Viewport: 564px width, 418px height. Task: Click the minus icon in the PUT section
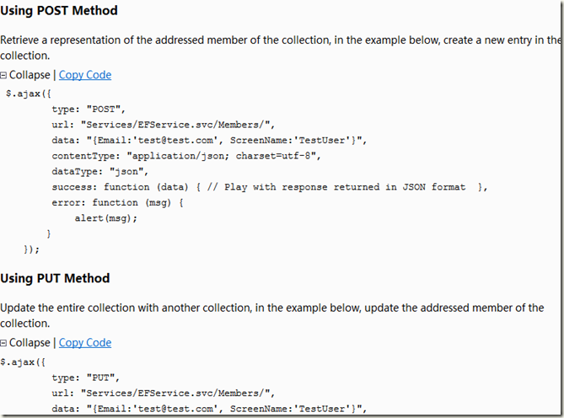coord(4,344)
